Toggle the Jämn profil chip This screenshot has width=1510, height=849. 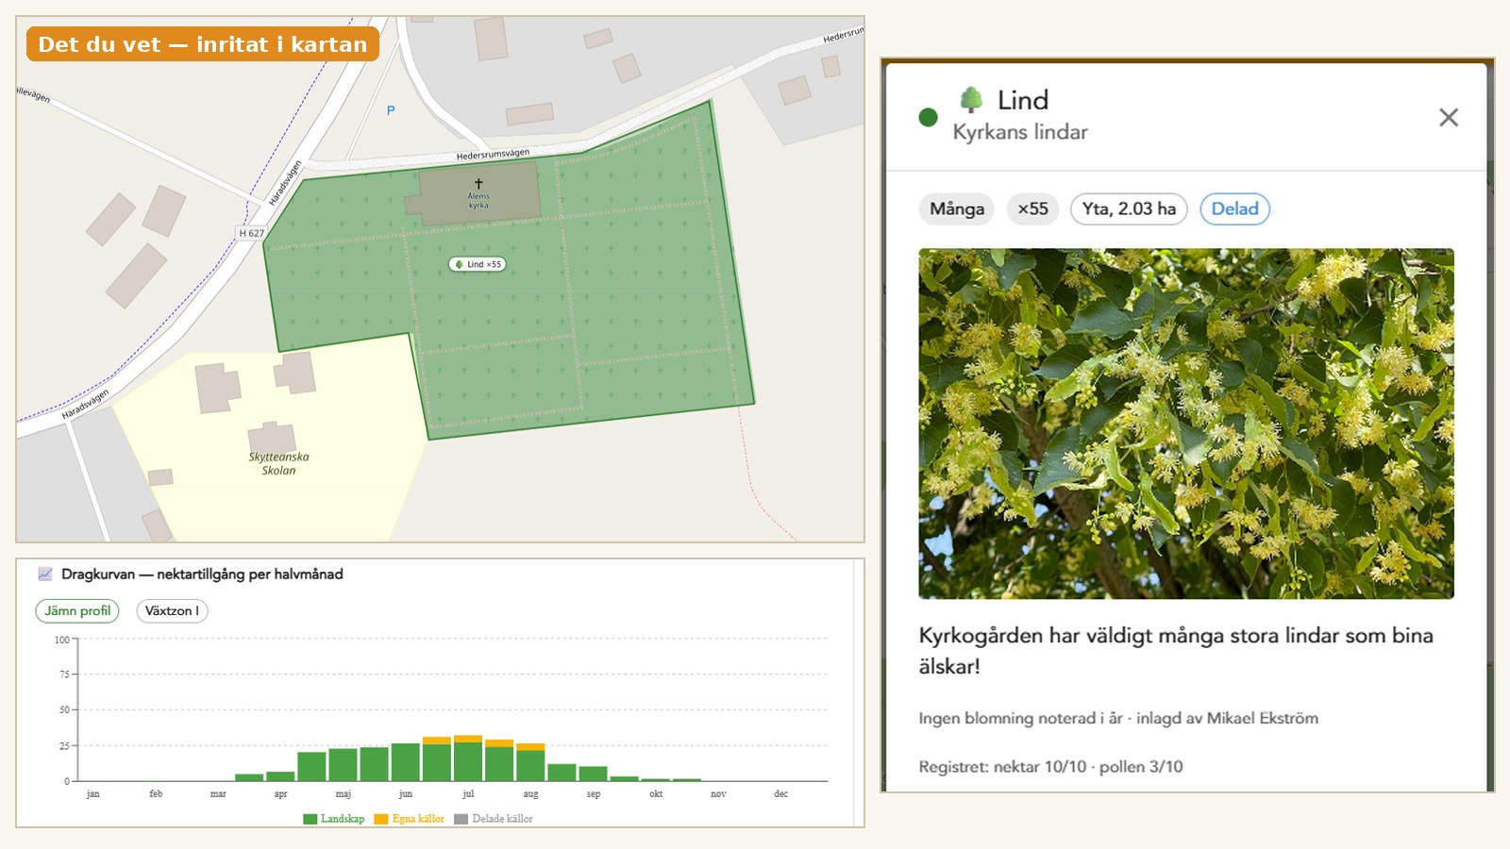pos(77,610)
